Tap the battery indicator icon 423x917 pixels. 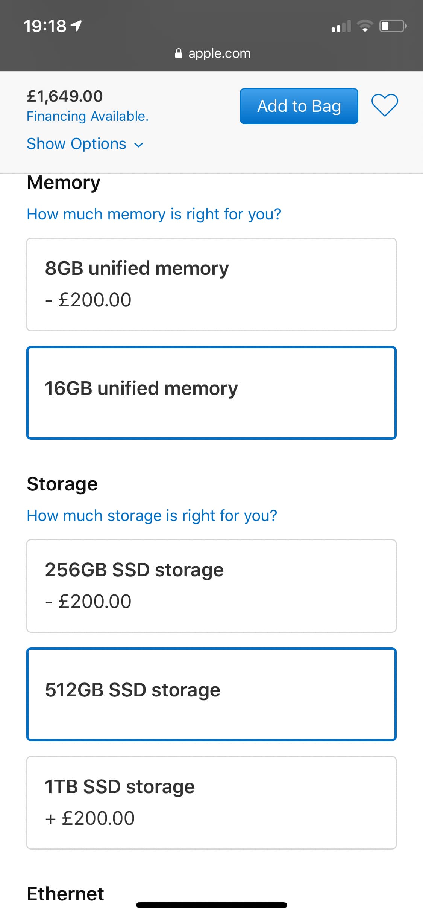(x=393, y=26)
